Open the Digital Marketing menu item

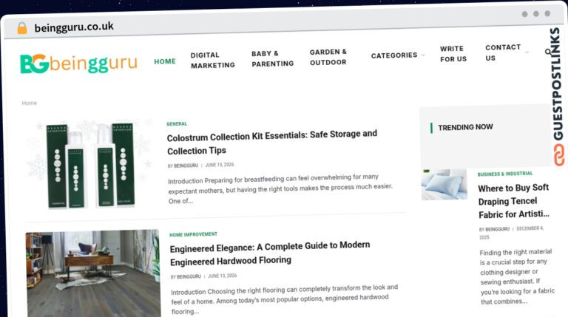pyautogui.click(x=213, y=60)
